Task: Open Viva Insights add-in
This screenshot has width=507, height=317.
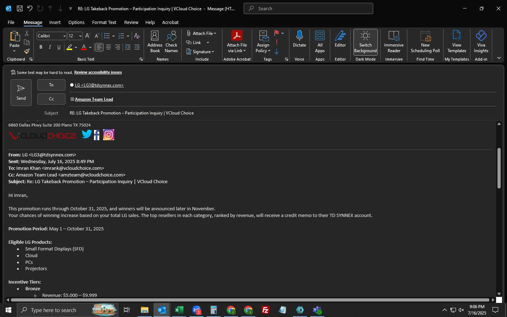Action: [481, 42]
